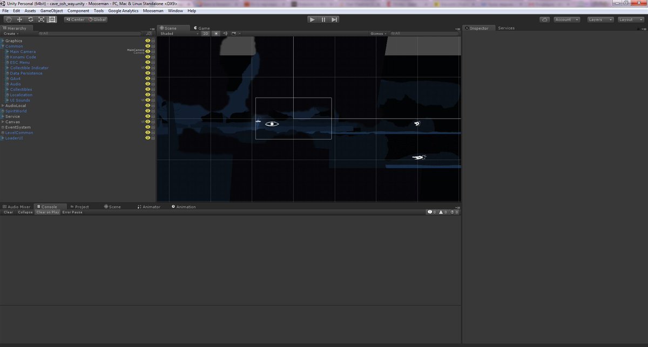Lock the LoaderUI object with padlock icon
Viewport: 648px width, 347px height.
coord(153,138)
